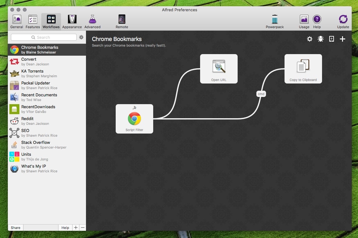Click the Stack Overflow logo icon
The height and width of the screenshot is (238, 358).
[x=14, y=144]
